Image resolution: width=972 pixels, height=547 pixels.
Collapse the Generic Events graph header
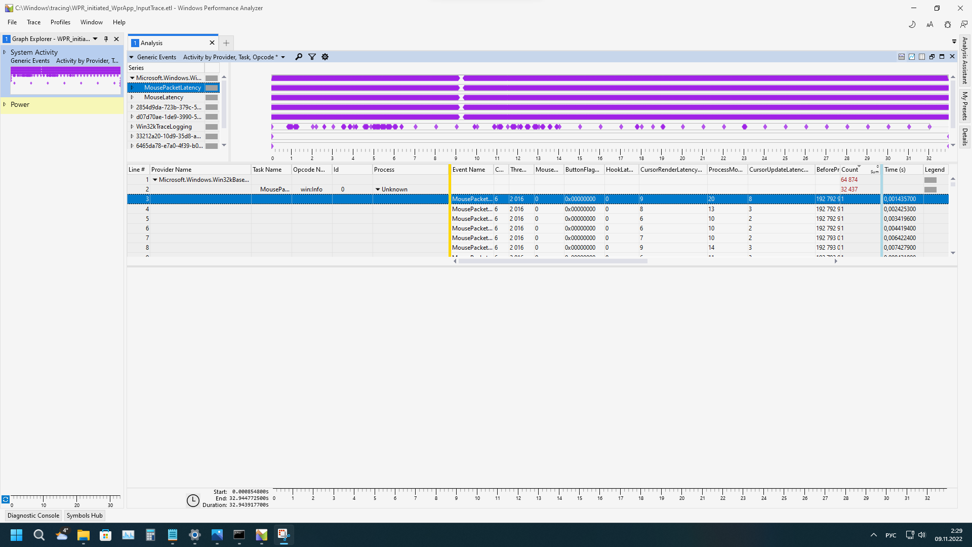pos(132,57)
